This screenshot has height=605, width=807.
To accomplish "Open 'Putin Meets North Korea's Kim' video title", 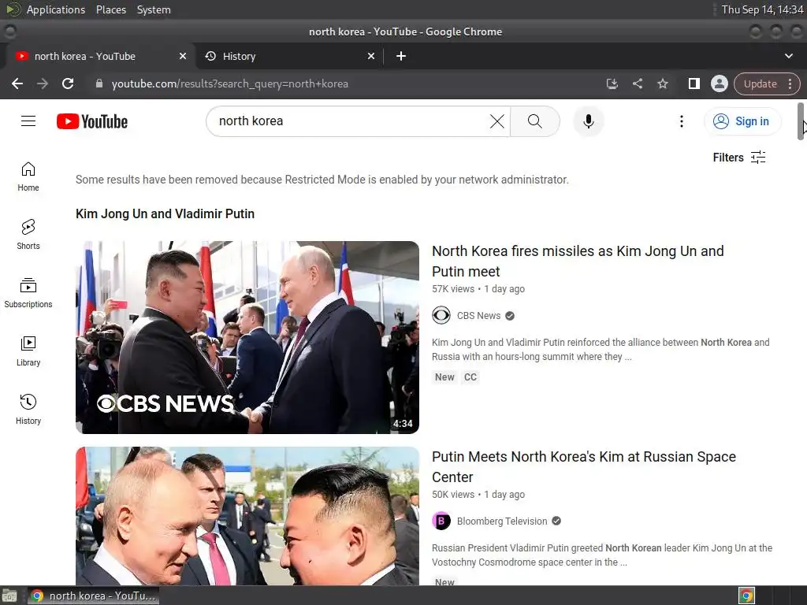I will coord(584,467).
